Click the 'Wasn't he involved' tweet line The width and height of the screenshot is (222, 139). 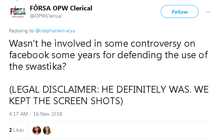coord(102,43)
